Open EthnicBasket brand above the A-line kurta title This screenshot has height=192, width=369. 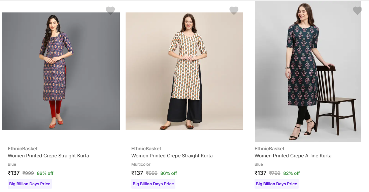(x=269, y=149)
